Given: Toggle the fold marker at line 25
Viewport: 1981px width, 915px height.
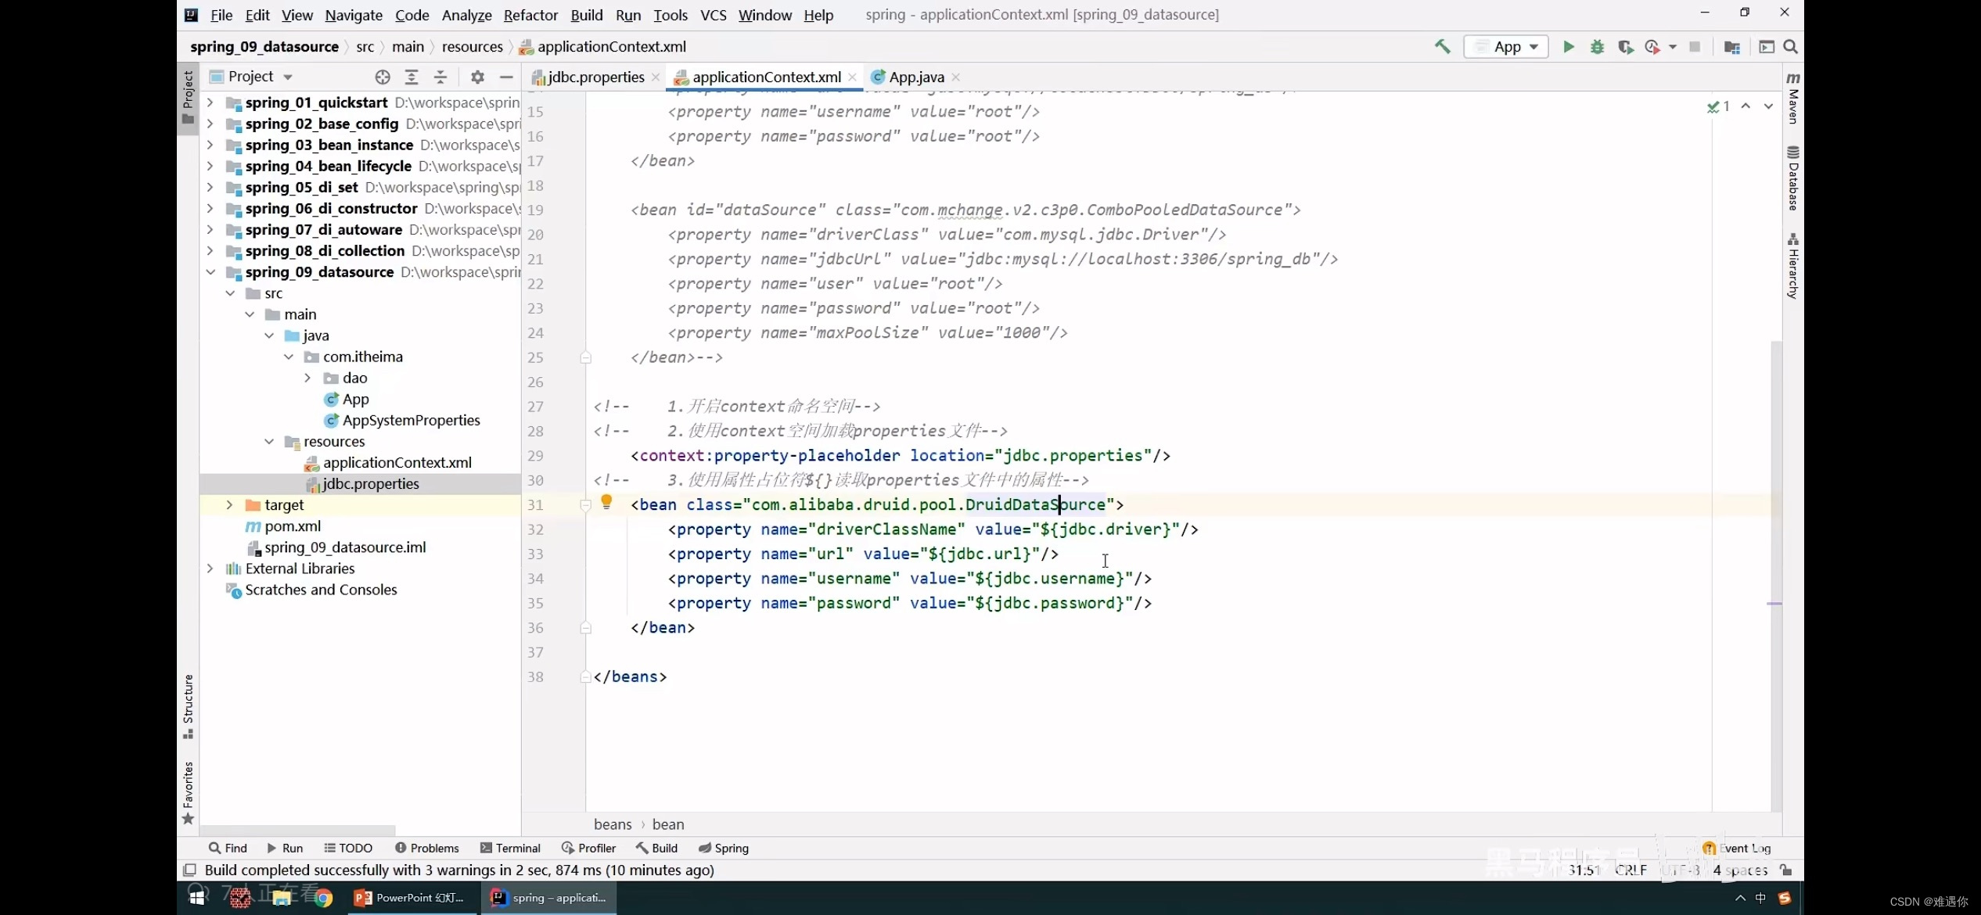Looking at the screenshot, I should coord(585,357).
